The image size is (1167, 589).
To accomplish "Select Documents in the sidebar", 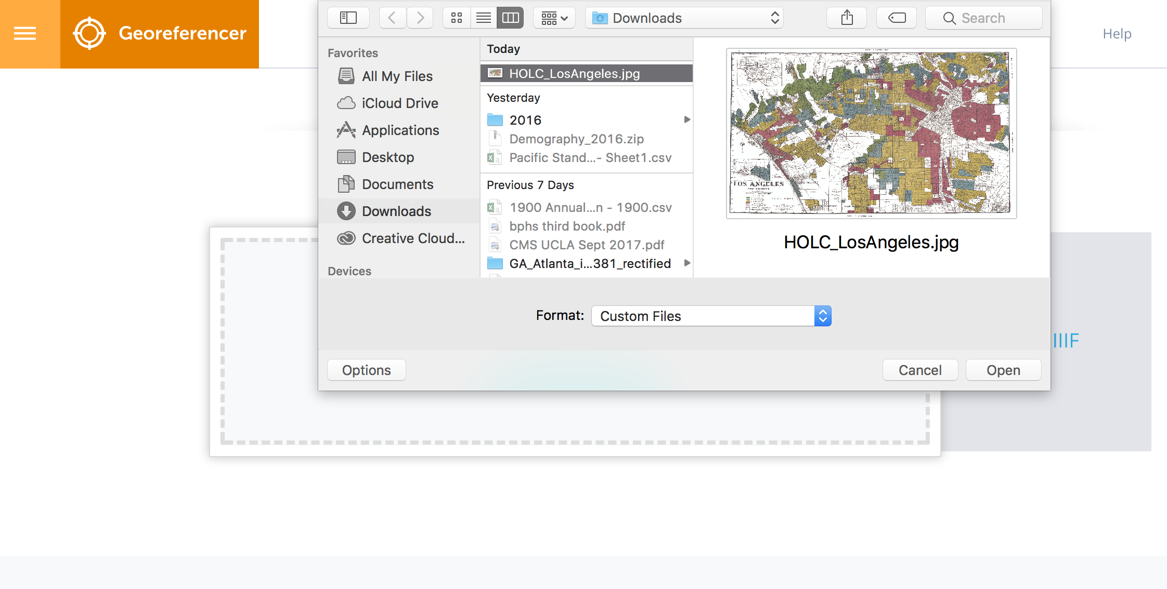I will [x=397, y=184].
